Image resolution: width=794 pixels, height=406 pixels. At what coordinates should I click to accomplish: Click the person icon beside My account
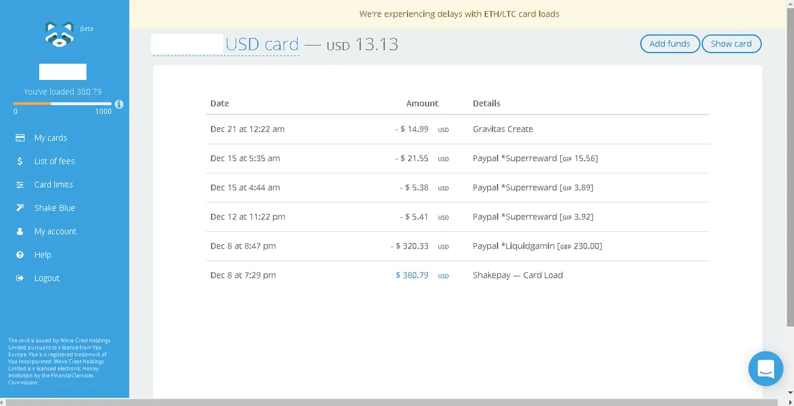(20, 231)
